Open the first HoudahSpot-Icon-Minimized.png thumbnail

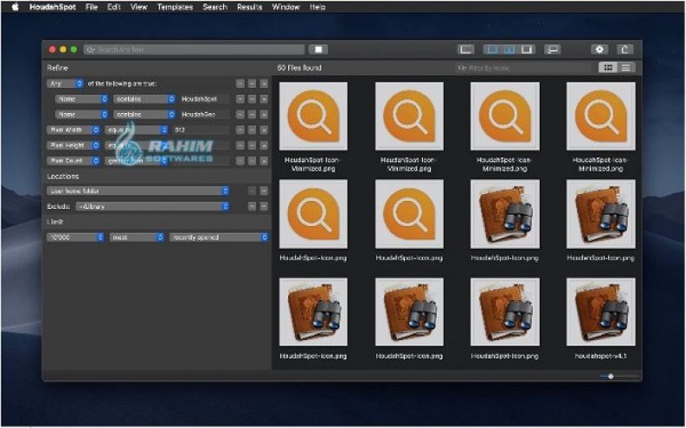(313, 116)
